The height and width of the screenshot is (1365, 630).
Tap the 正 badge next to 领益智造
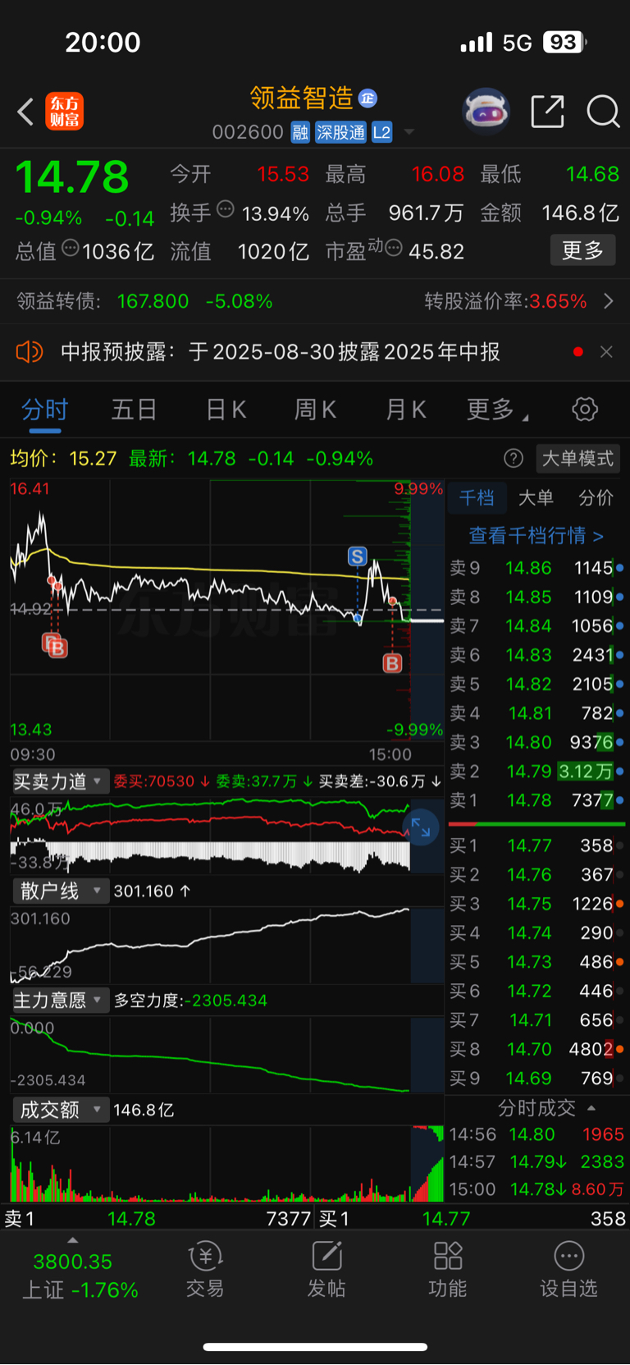[x=367, y=98]
